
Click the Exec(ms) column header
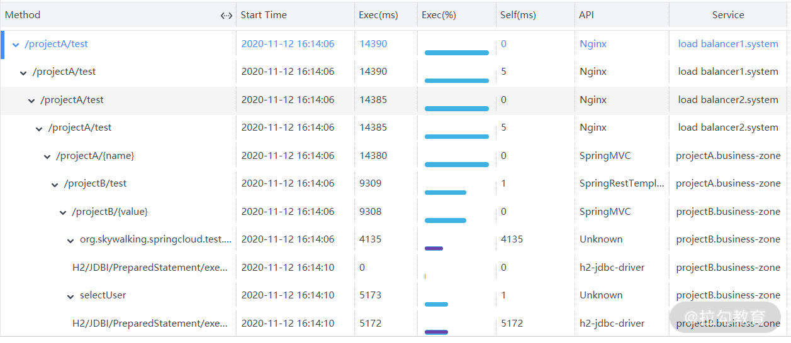pyautogui.click(x=378, y=15)
